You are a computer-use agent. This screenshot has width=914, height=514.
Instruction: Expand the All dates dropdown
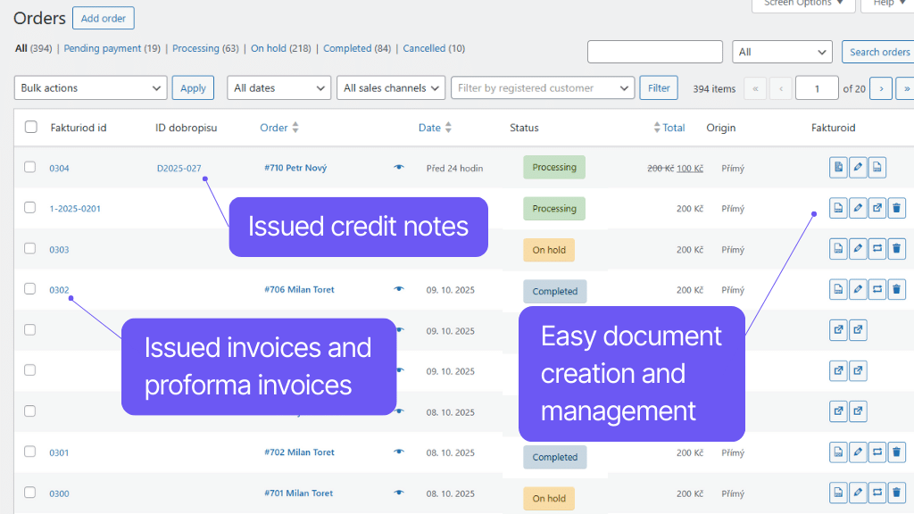click(x=278, y=87)
